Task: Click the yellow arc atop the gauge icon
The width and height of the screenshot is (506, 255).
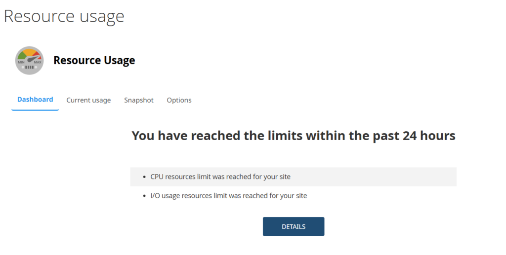Action: (x=30, y=51)
